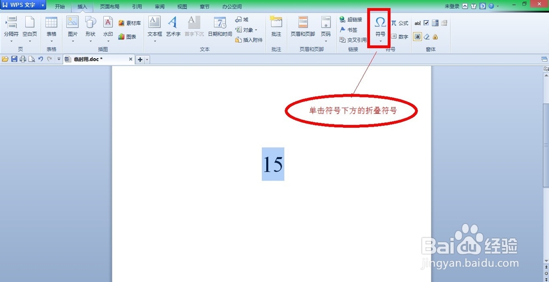Insert a 超链接 hyperlink

click(x=351, y=20)
